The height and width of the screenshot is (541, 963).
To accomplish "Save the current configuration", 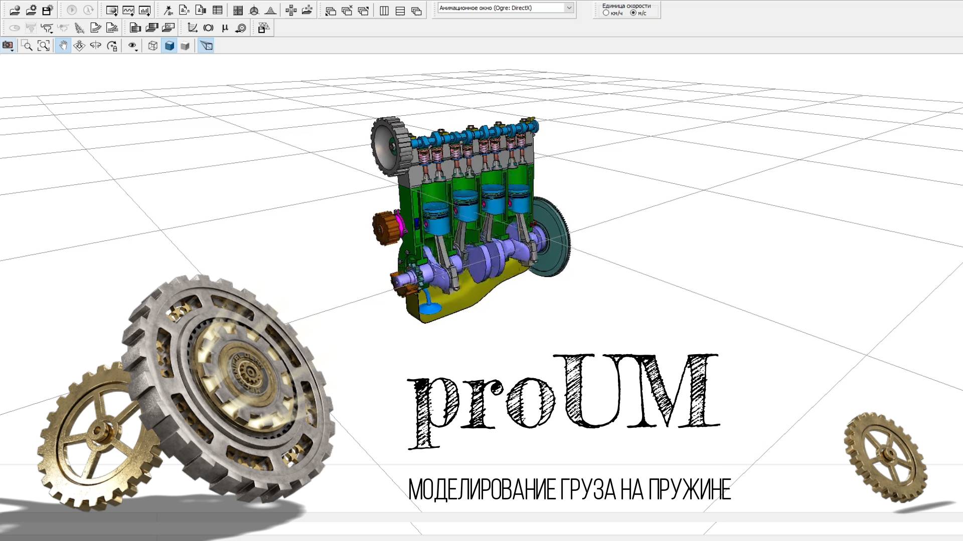I will click(47, 9).
